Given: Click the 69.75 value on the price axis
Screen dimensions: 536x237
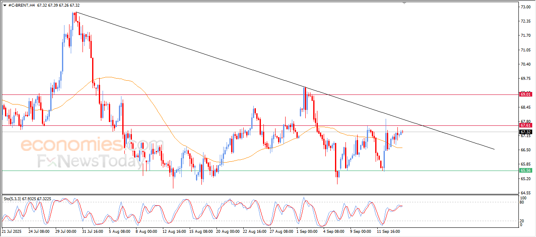Looking at the screenshot, I should coord(526,79).
